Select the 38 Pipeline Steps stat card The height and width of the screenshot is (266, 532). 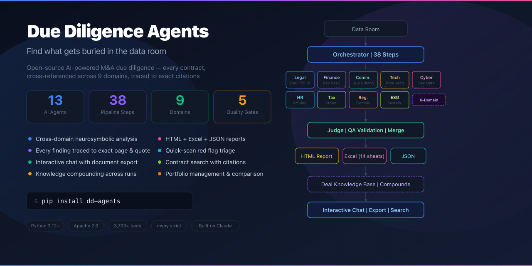[x=118, y=107]
